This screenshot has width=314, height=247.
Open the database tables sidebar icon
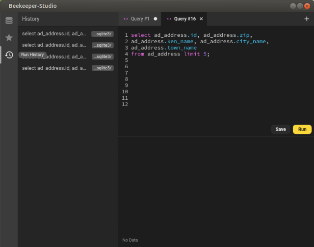(x=9, y=21)
